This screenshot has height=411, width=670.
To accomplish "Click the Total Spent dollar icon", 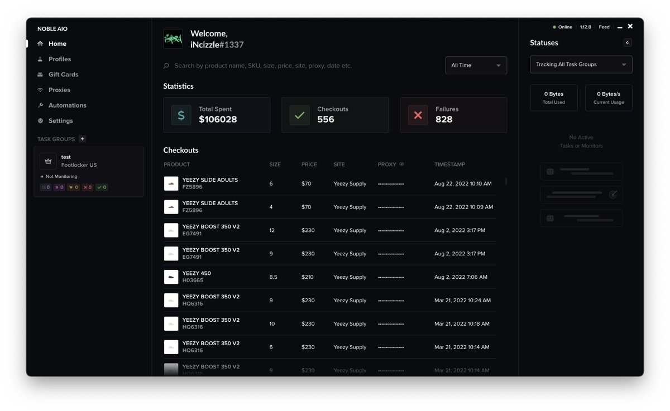I will (x=181, y=115).
